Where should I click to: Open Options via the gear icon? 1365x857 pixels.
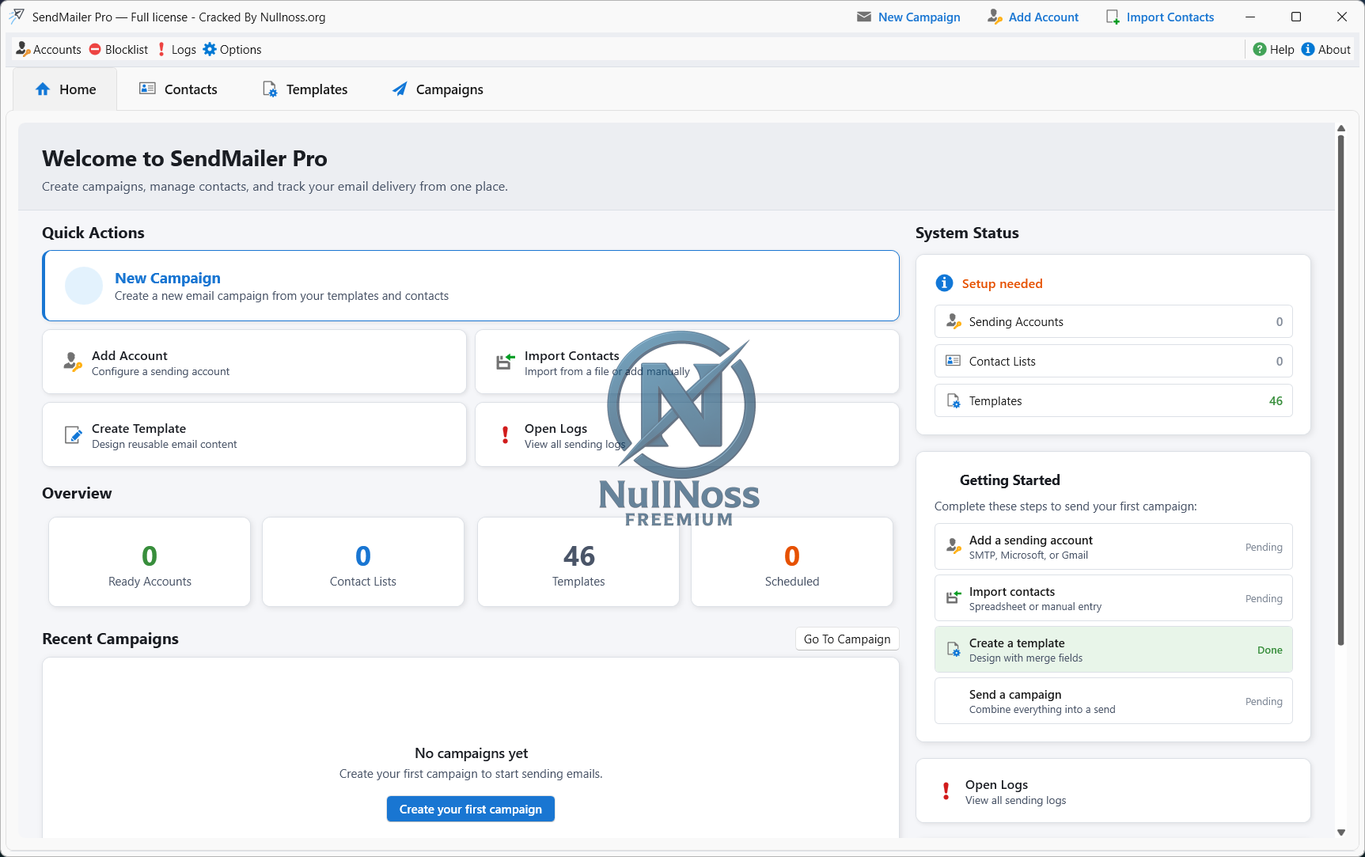point(210,49)
